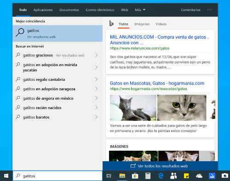This screenshot has width=230, height=181.
Task: Click search icon beside gatitos en adopción zaragoza
Action: point(18,89)
